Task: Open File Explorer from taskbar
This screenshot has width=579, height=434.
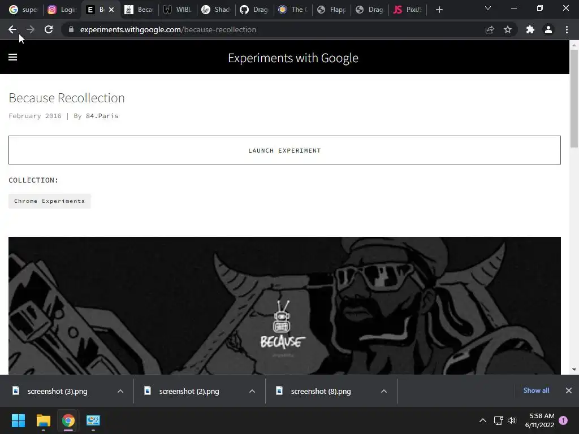Action: 43,420
